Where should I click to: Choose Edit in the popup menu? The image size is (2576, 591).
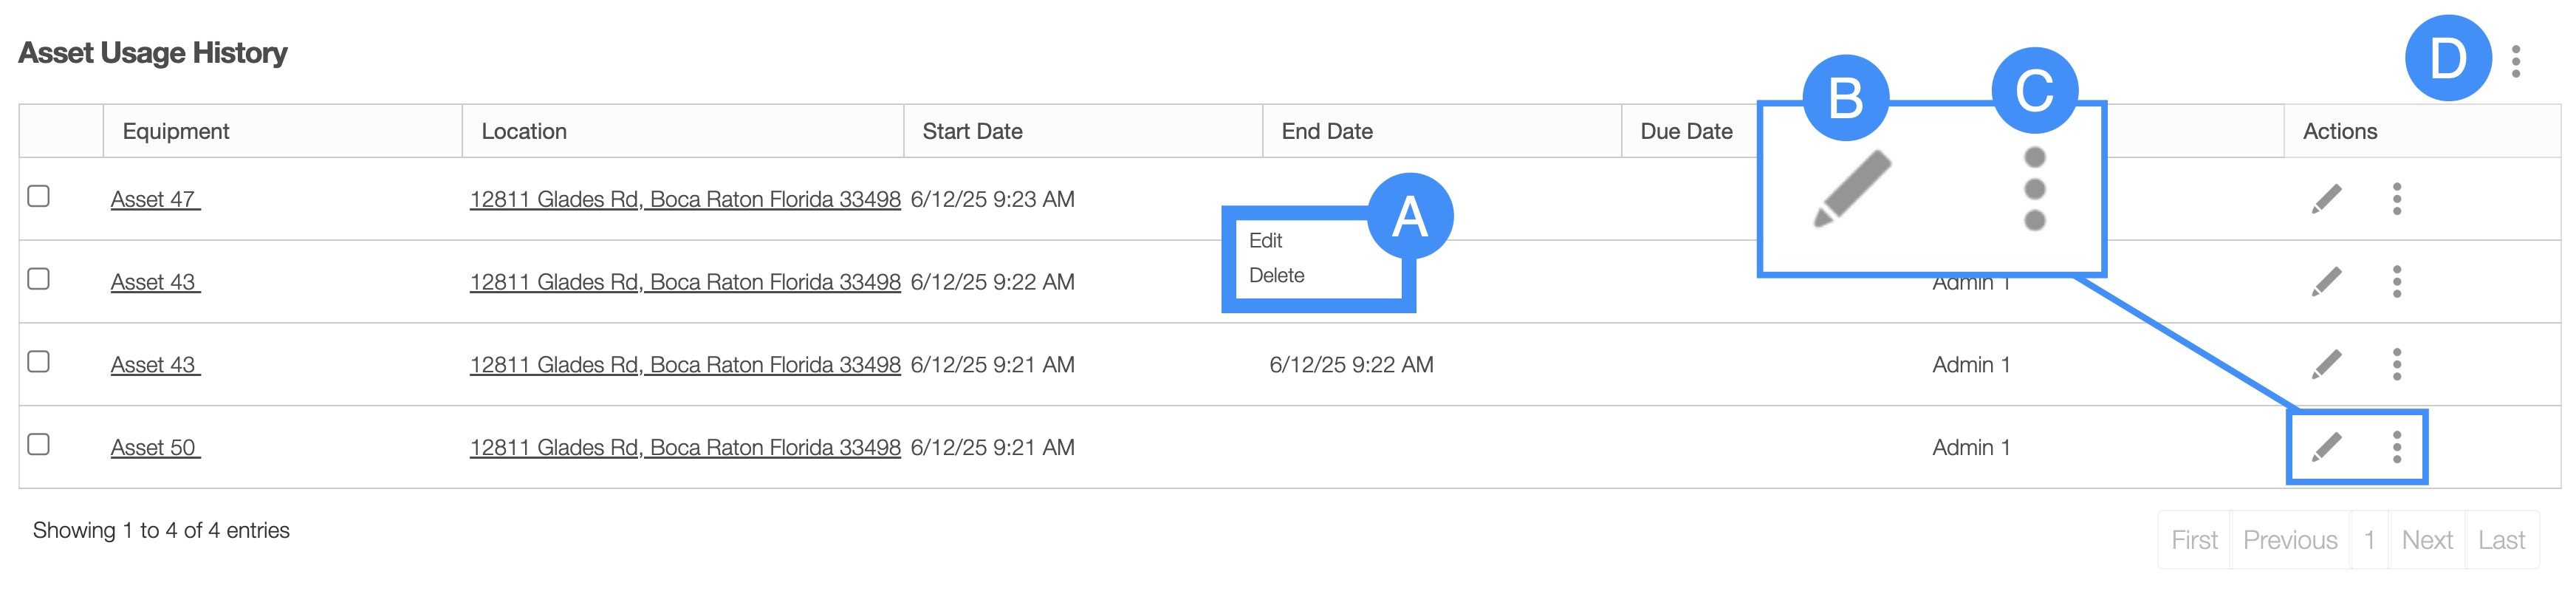pyautogui.click(x=1265, y=241)
